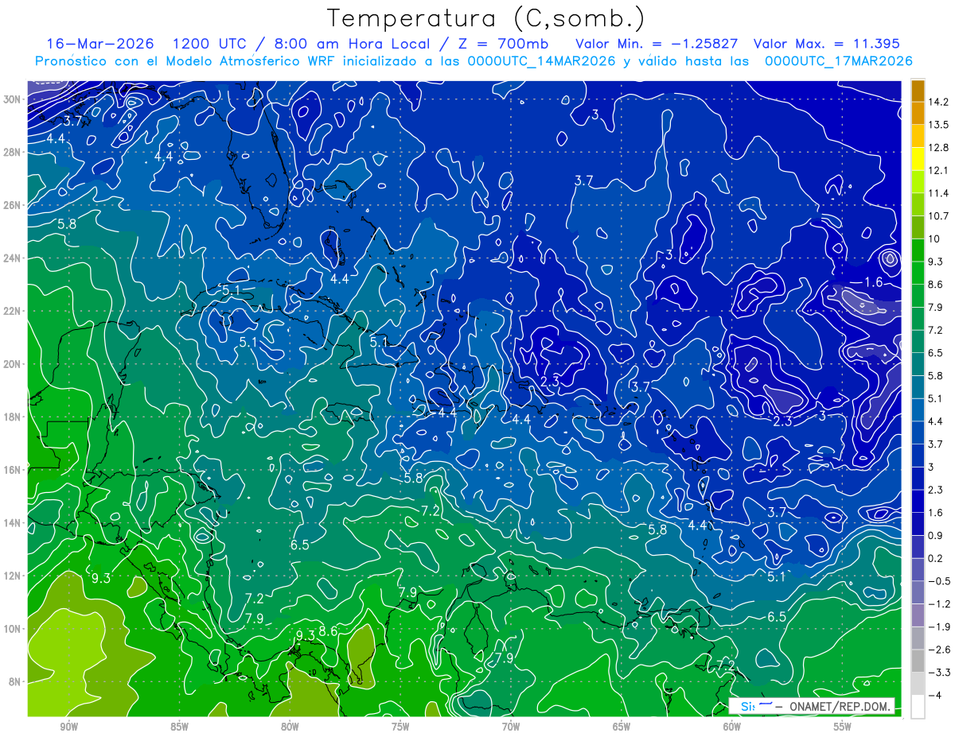The height and width of the screenshot is (737, 955).
Task: Click the "0.2" colorbar legend label
Action: pos(937,558)
